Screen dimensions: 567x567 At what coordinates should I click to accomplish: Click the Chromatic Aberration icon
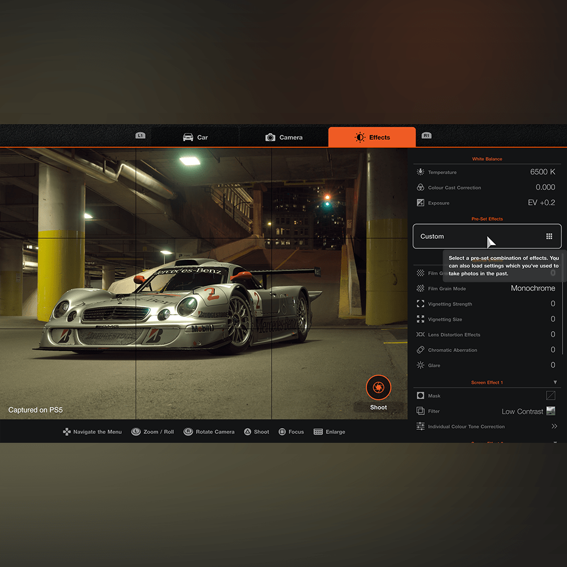(420, 350)
